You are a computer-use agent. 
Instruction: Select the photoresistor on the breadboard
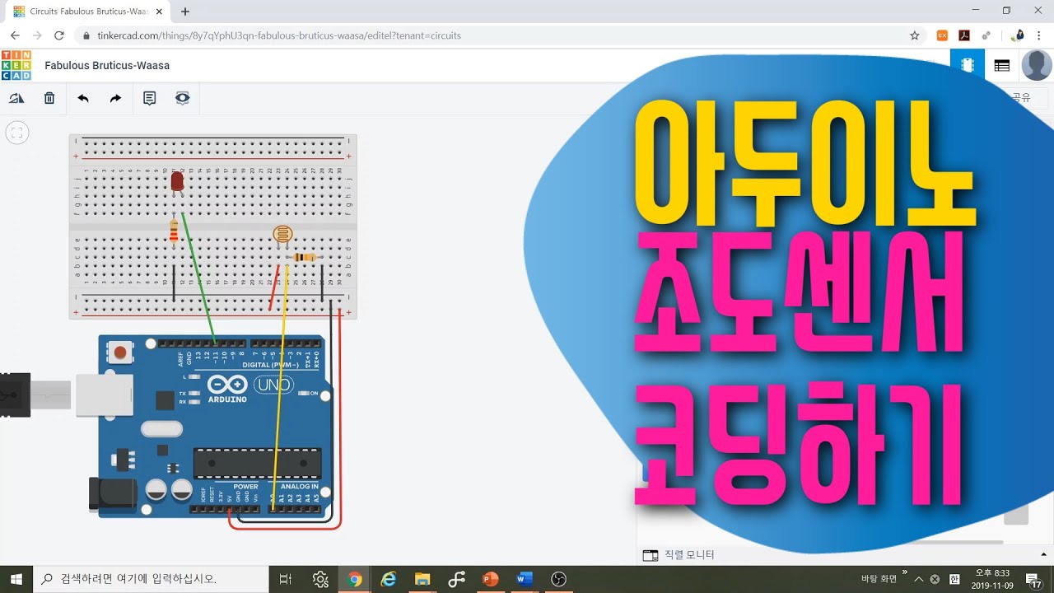(282, 235)
